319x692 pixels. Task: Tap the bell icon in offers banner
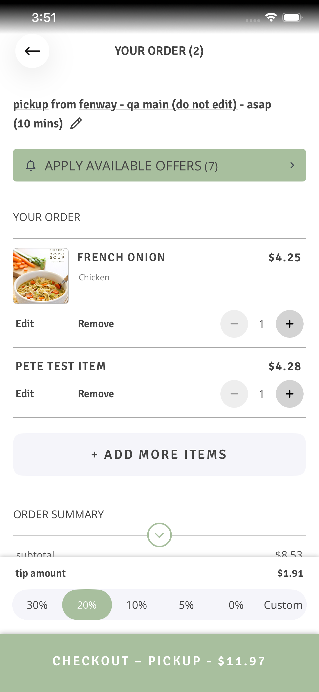tap(31, 166)
